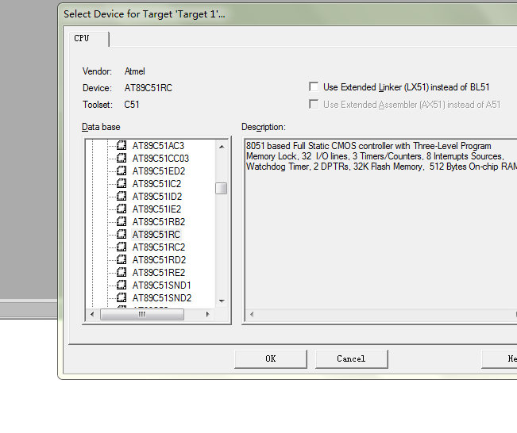
Task: Choose AT89C51RD2 in the device tree
Action: [159, 260]
